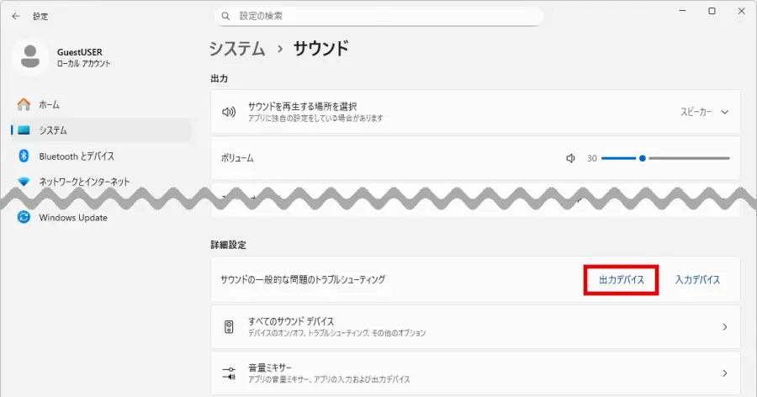Open the すべてのサウンド デバイス row
This screenshot has height=397, width=757.
click(475, 327)
